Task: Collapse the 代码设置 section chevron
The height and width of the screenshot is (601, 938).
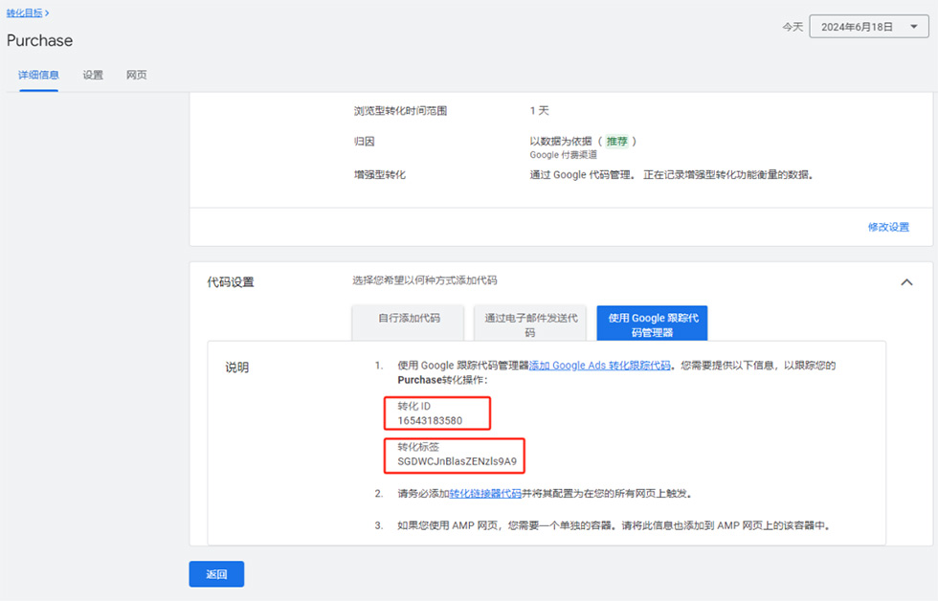Action: (906, 282)
